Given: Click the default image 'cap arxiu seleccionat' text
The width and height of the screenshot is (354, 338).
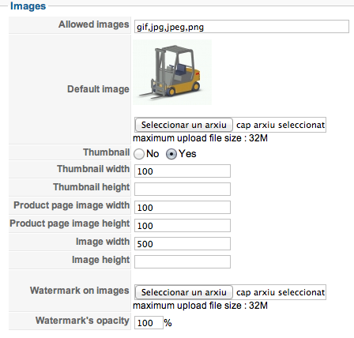Looking at the screenshot, I should point(281,125).
